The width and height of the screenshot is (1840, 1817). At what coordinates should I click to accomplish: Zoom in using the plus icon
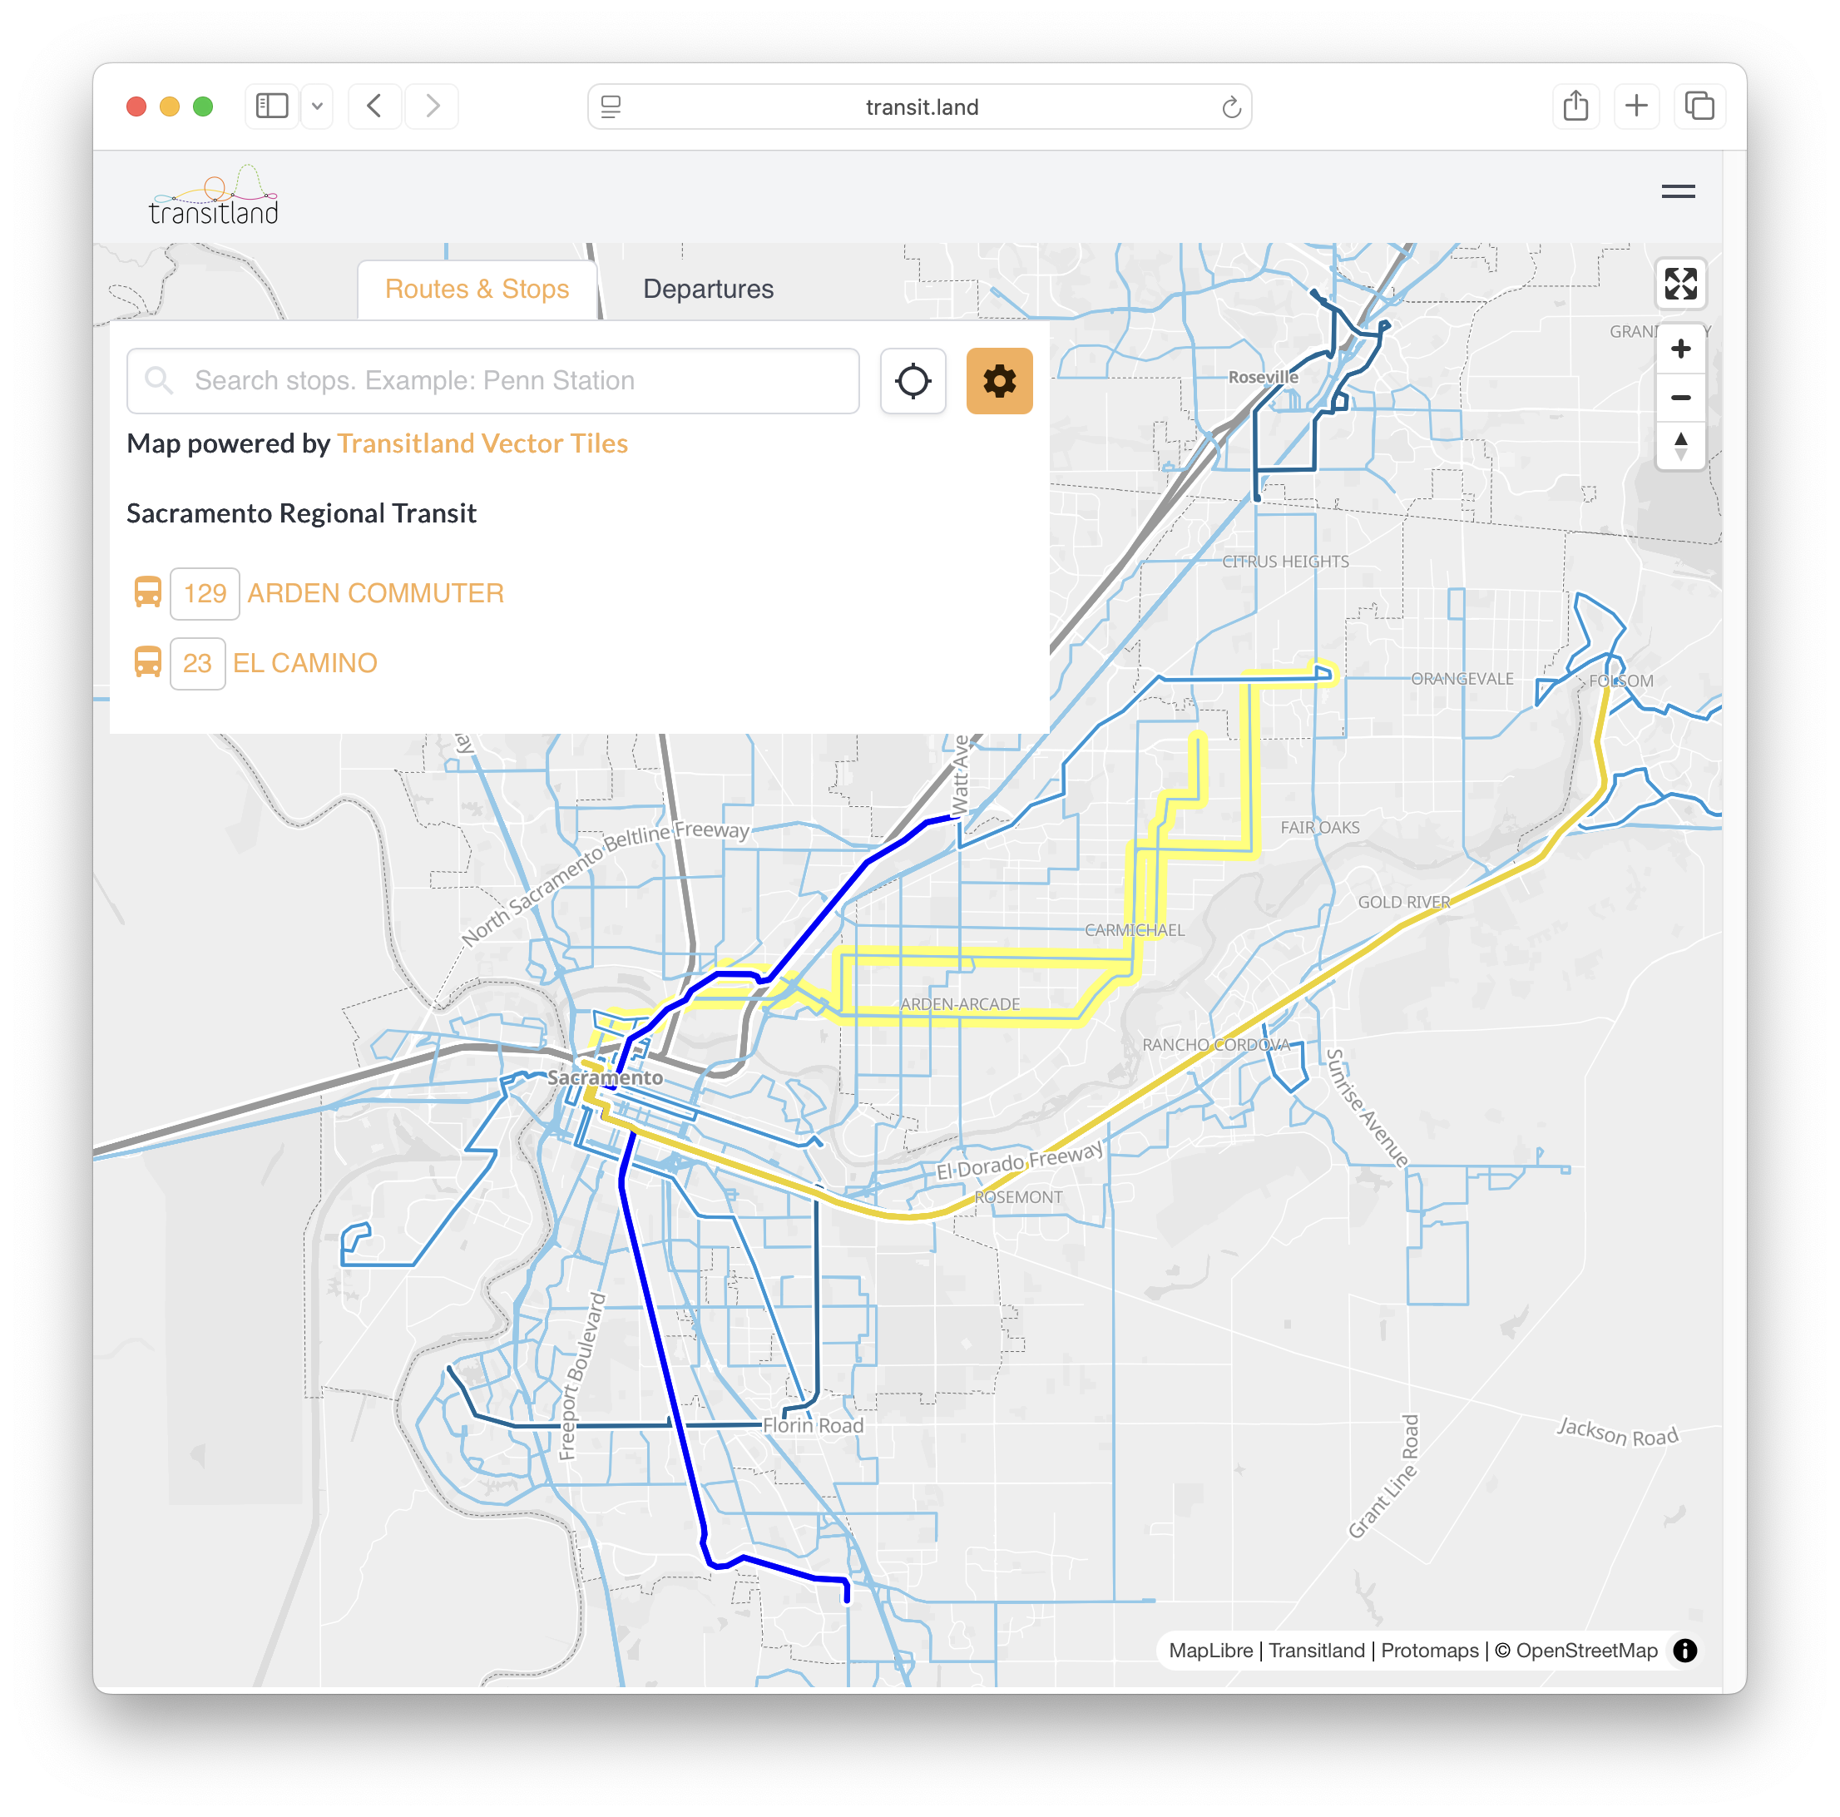1681,349
